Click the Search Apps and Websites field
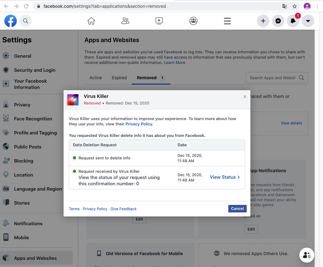 click(x=277, y=78)
